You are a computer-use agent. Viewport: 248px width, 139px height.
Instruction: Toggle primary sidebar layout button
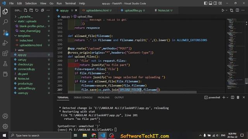point(205,3)
